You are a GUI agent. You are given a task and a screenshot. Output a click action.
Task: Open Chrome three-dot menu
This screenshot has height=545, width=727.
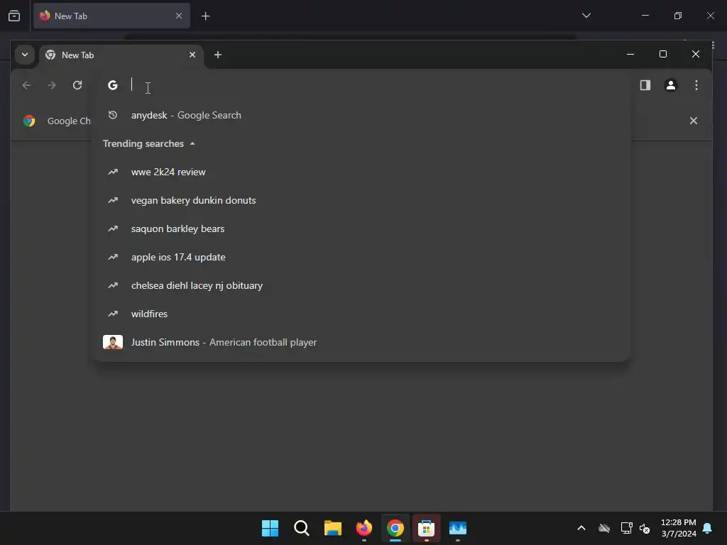point(696,85)
